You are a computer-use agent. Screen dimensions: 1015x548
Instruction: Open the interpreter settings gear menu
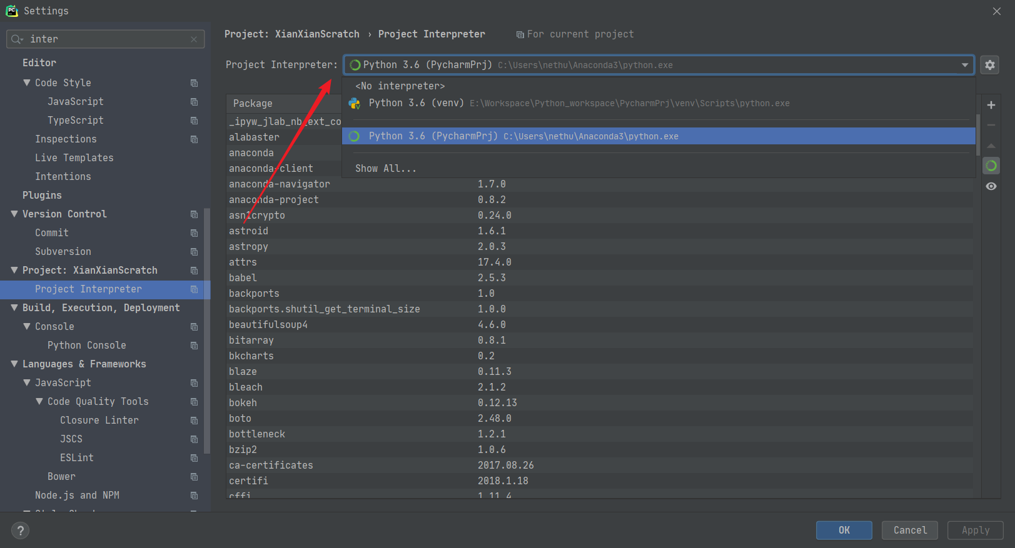(x=989, y=65)
